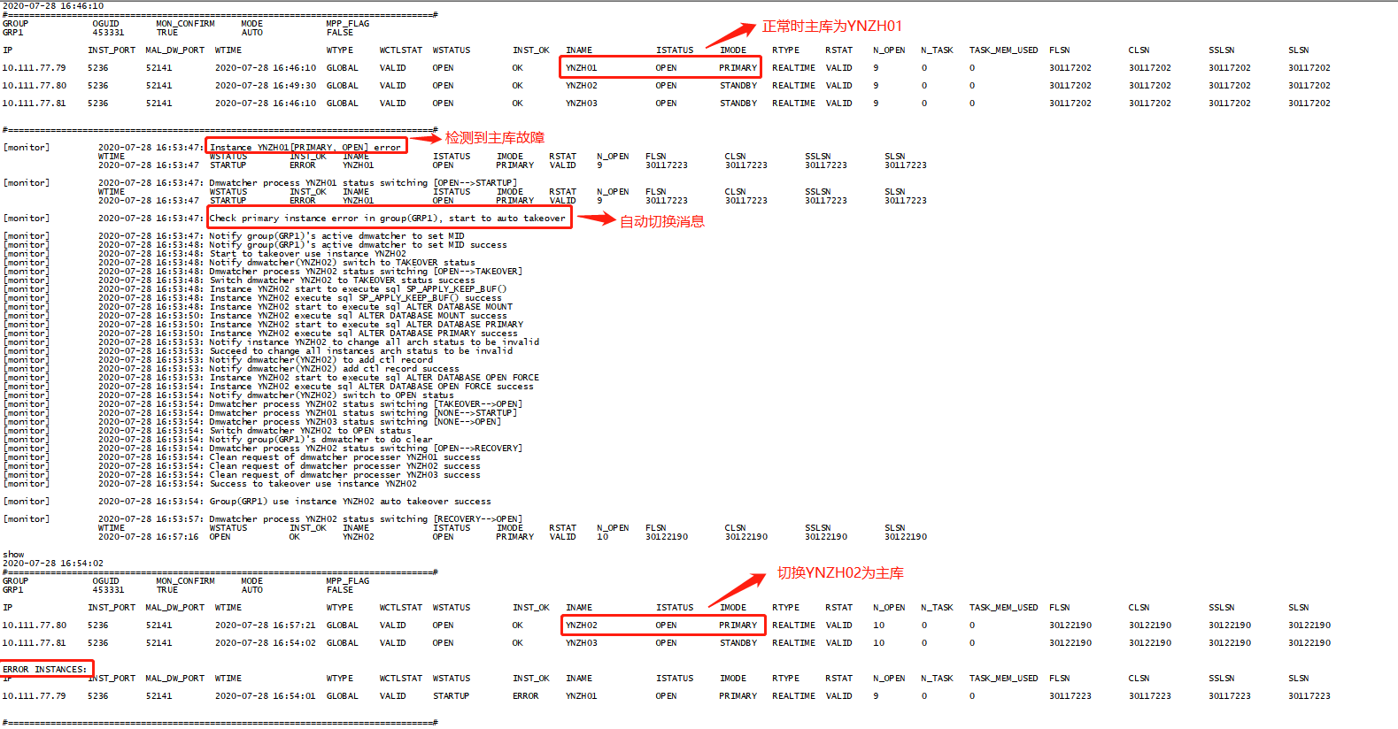1398x729 pixels.
Task: Click IP 10.111.77.80 in the top status table
Action: pos(34,86)
